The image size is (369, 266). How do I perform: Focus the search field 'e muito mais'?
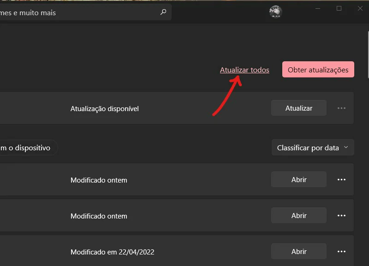86,12
